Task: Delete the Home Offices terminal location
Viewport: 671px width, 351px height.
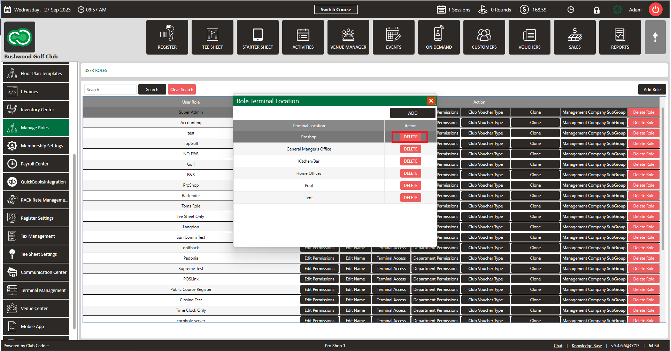Action: click(x=410, y=173)
